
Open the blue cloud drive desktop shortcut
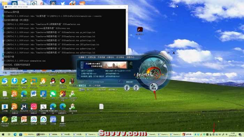43,120
